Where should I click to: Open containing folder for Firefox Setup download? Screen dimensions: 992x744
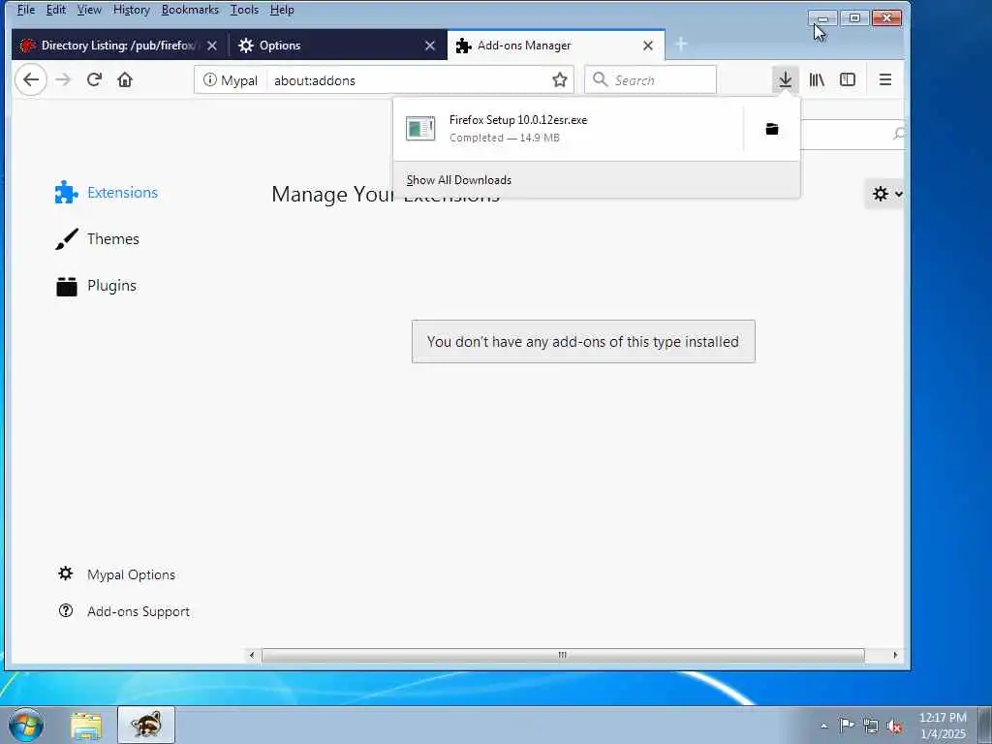(772, 129)
